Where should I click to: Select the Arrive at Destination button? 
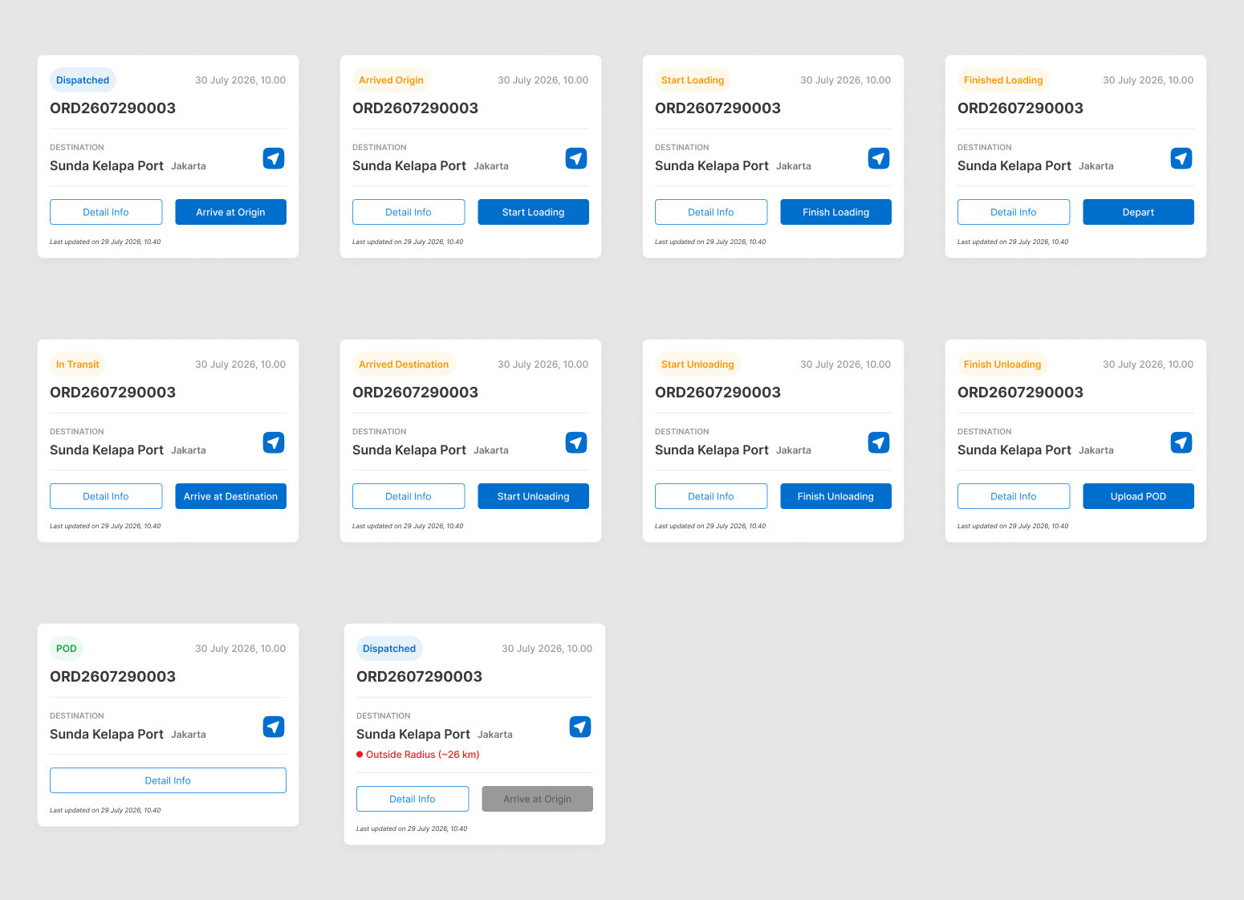point(230,496)
